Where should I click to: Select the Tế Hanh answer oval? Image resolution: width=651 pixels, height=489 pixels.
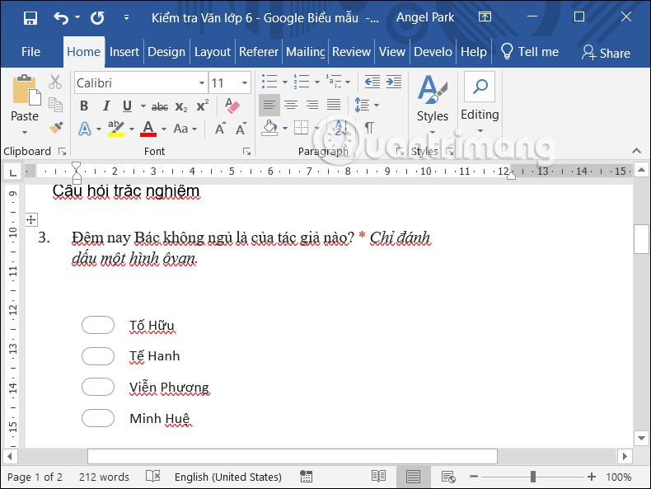pos(98,356)
